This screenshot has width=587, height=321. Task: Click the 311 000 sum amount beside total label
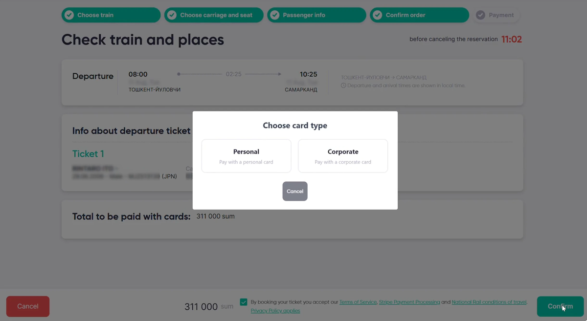(x=215, y=216)
